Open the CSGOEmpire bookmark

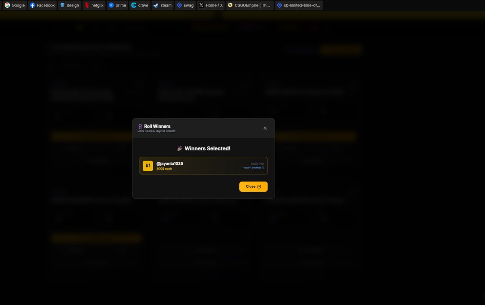tap(250, 5)
